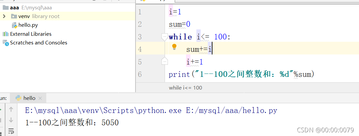Click the breadcrumb 'while i<= 100'
Viewport: 359px width, 136px height.
185,88
